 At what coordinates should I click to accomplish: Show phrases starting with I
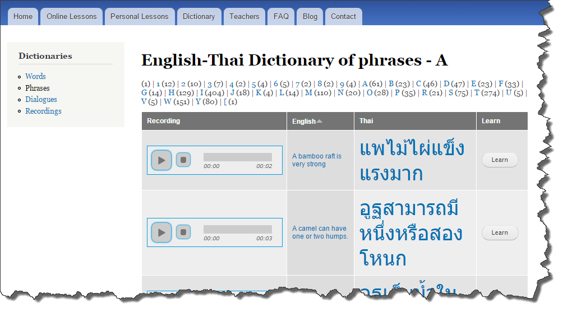point(201,93)
